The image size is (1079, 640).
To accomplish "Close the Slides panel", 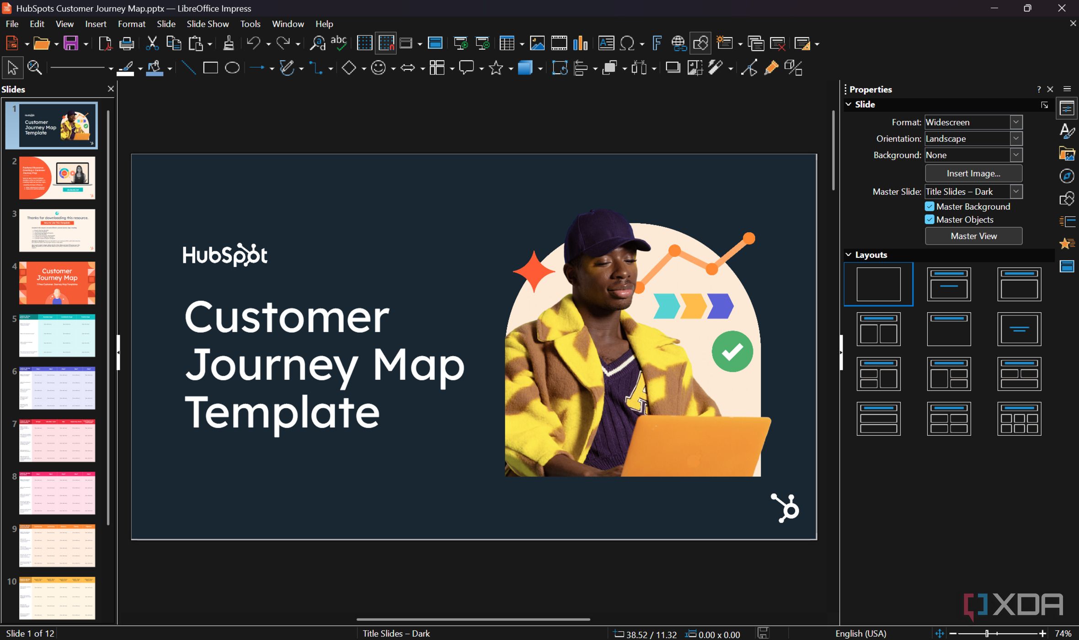I will pyautogui.click(x=111, y=89).
